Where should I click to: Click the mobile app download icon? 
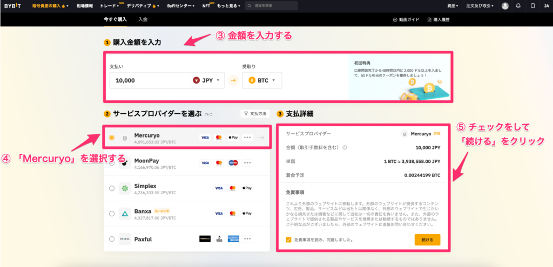pyautogui.click(x=532, y=6)
